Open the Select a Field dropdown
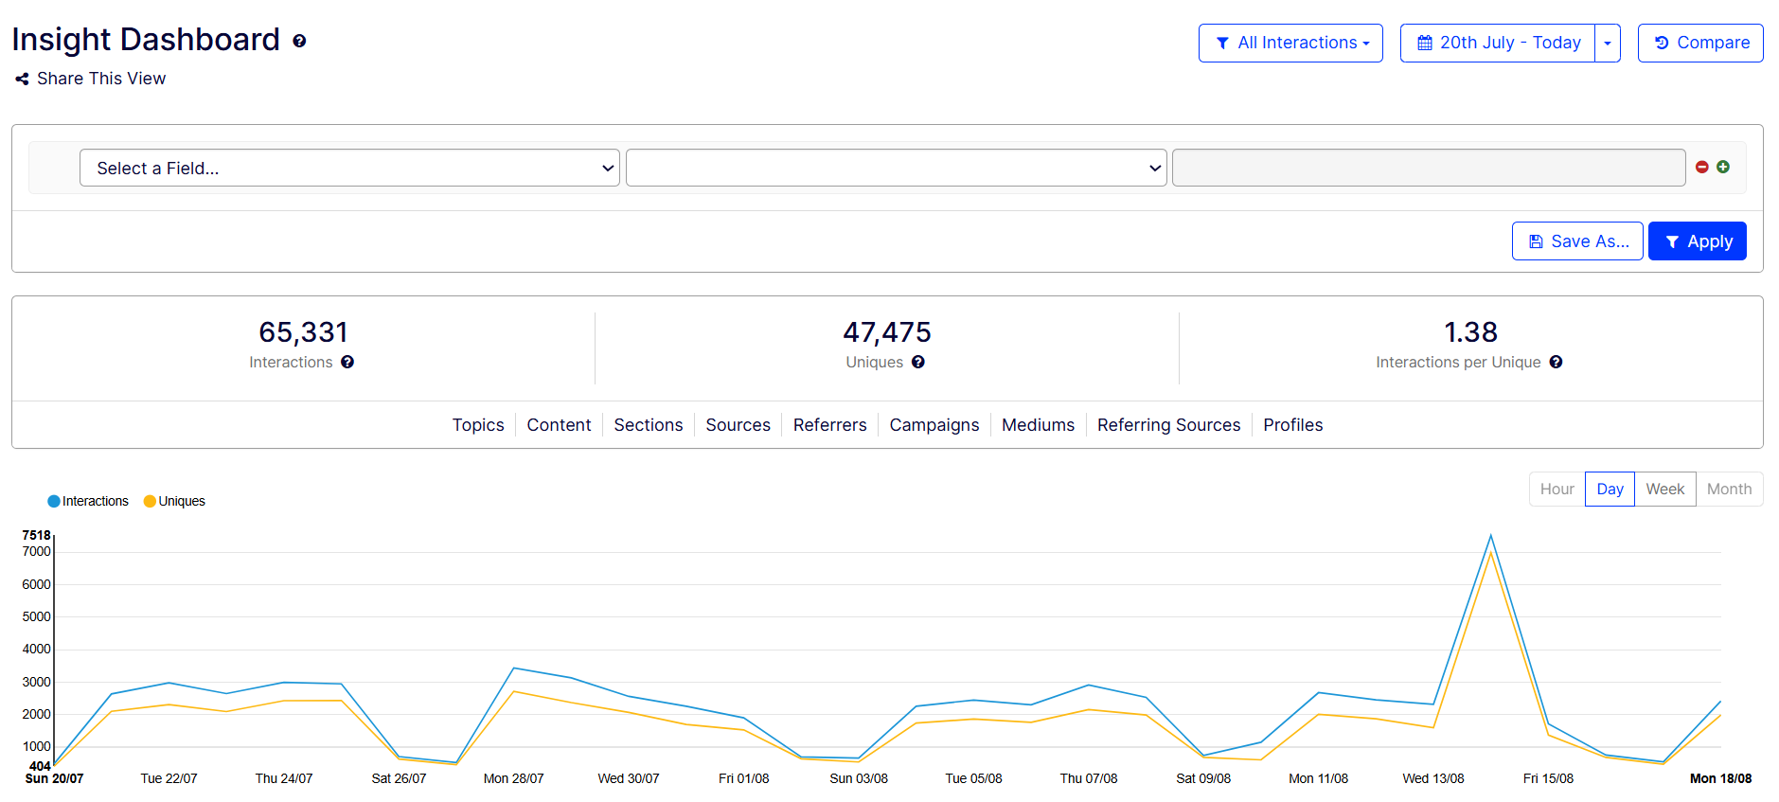Image resolution: width=1779 pixels, height=802 pixels. click(349, 168)
